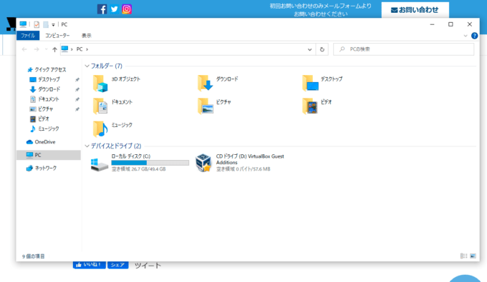Click the forward navigation arrow
Screen dimensions: 487x282
tap(37, 49)
